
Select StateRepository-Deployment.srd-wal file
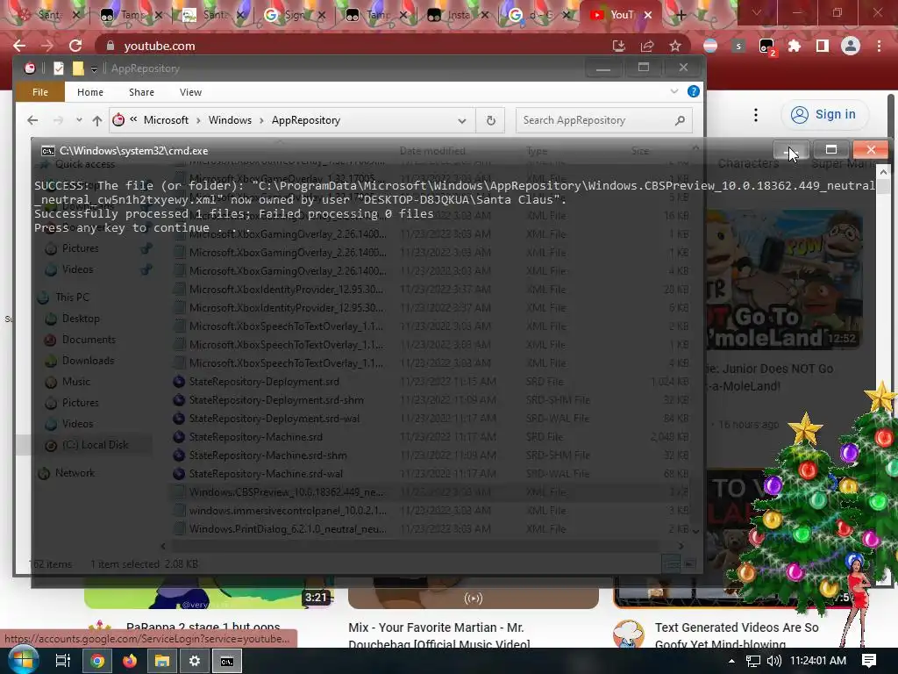pos(274,419)
